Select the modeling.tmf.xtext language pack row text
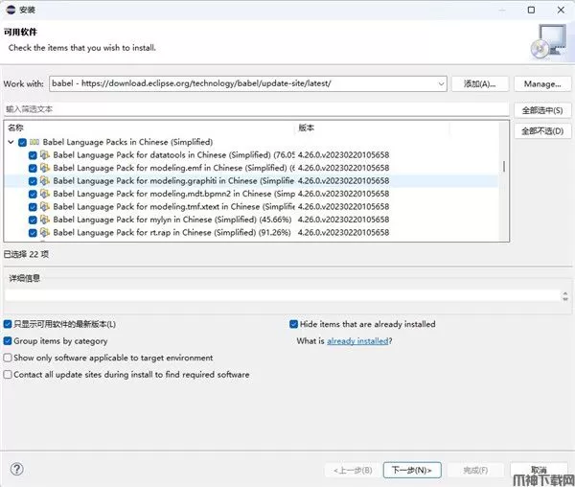This screenshot has width=575, height=487. 173,206
